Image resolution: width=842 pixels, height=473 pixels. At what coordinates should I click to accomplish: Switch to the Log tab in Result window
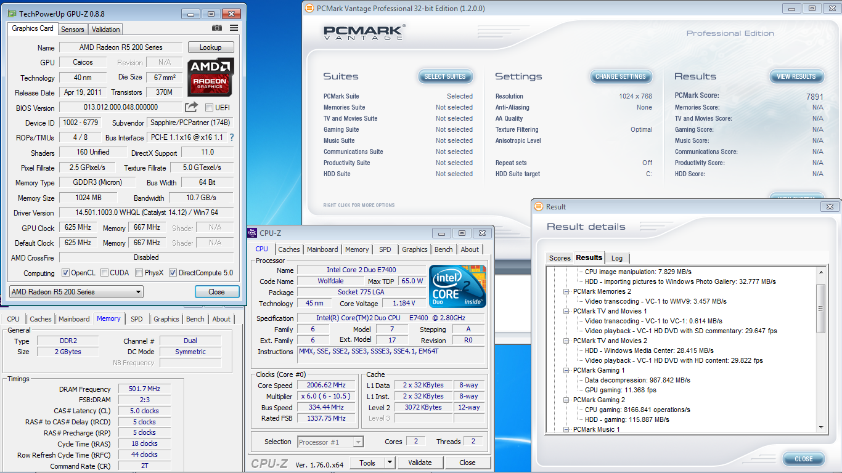coord(617,258)
